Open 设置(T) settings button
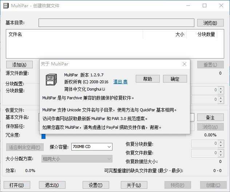The image size is (230, 192). point(96,185)
